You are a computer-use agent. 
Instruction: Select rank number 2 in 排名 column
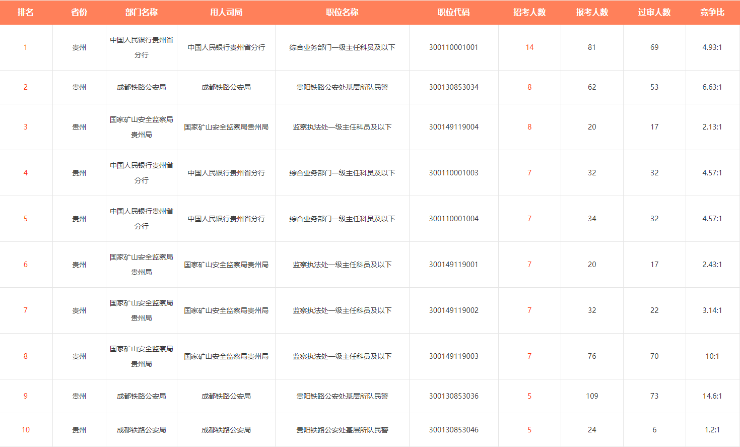[26, 87]
